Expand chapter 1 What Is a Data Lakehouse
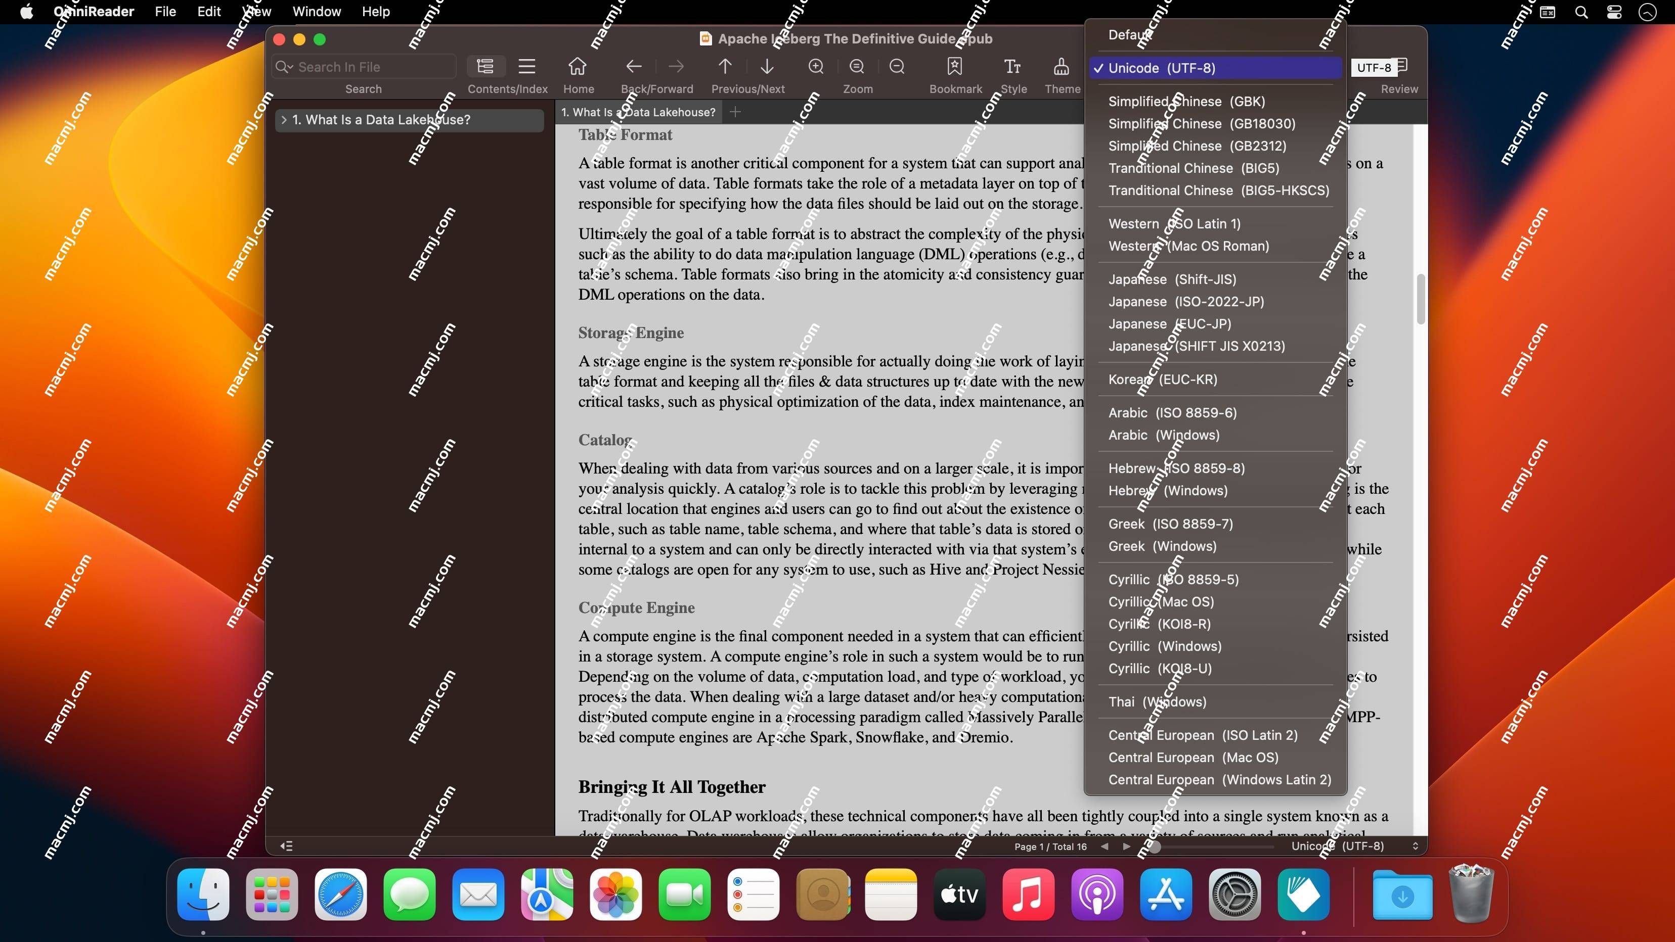The height and width of the screenshot is (942, 1675). click(x=283, y=120)
